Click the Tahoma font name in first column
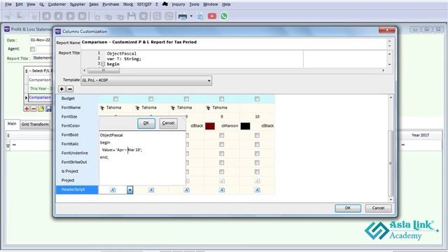The image size is (448, 252). (113, 108)
